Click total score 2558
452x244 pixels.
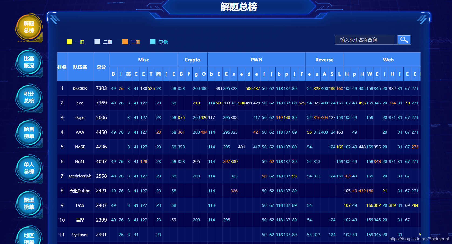pos(101,176)
